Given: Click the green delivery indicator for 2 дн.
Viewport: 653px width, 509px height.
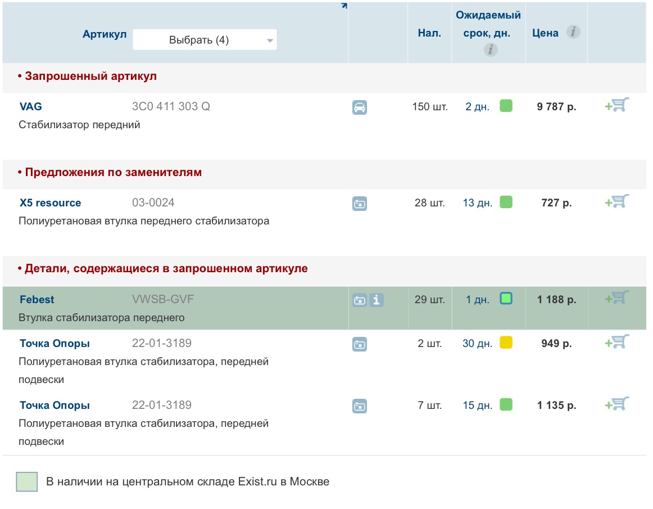Looking at the screenshot, I should pyautogui.click(x=506, y=106).
